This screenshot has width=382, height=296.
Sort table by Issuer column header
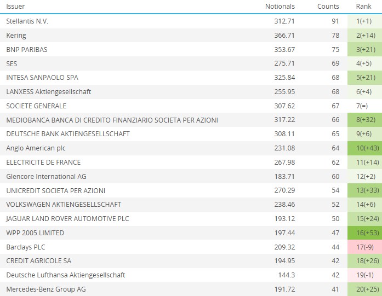pyautogui.click(x=15, y=7)
